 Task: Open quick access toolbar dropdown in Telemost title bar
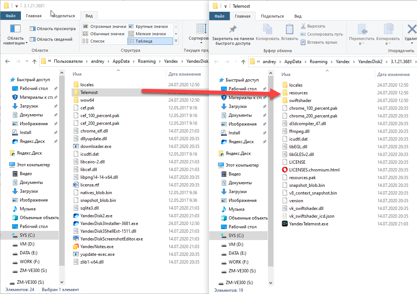[x=225, y=6]
